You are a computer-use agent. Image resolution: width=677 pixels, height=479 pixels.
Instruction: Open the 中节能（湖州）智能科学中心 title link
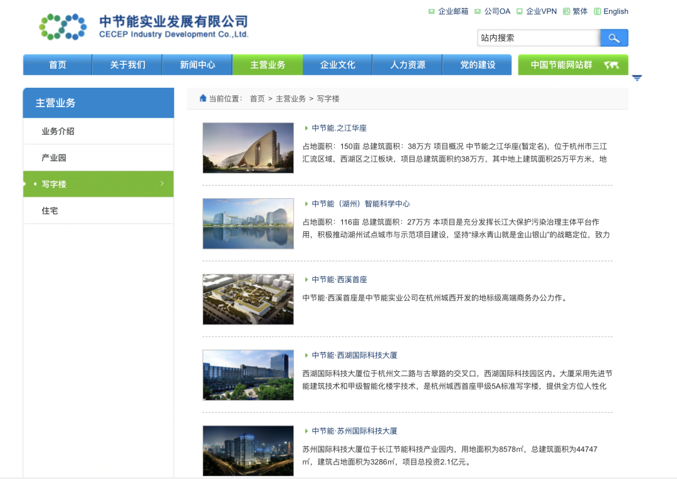360,204
